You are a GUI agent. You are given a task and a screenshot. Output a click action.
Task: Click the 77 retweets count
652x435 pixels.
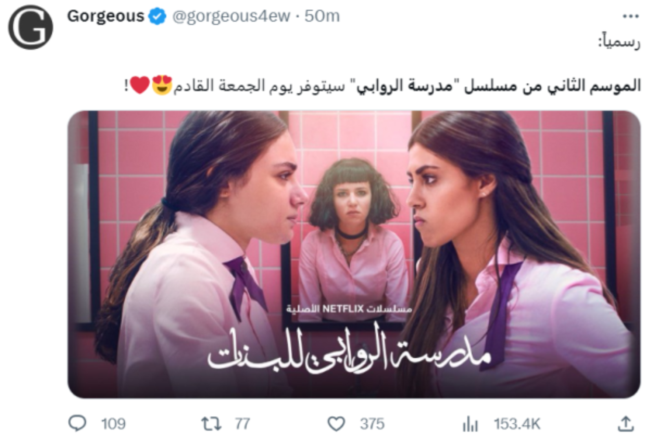242,424
